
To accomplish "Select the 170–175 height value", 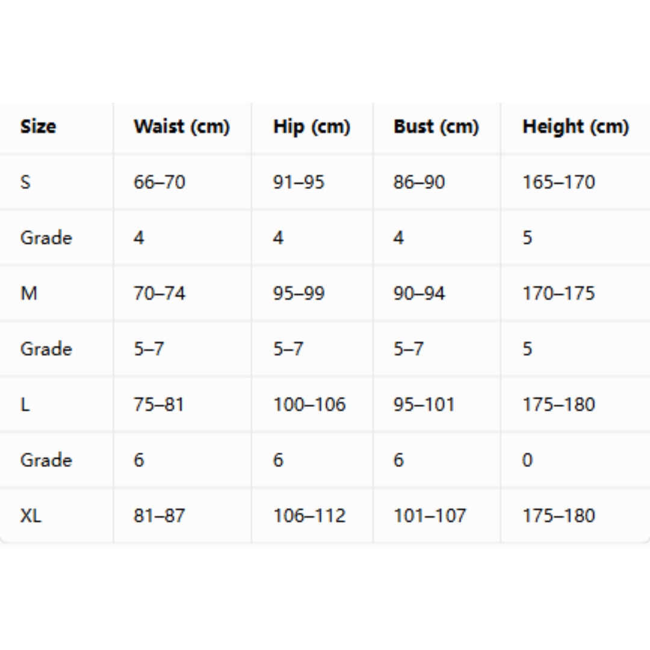I will point(559,294).
